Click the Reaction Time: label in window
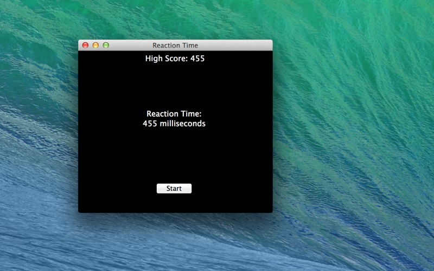The image size is (434, 271). coord(174,114)
